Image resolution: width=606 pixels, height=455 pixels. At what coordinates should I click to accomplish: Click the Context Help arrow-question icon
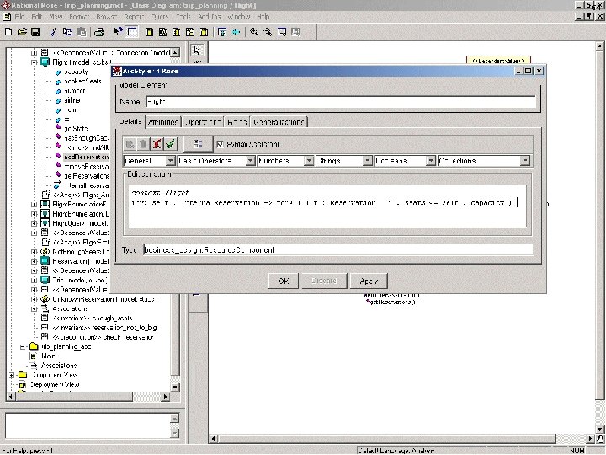[119, 32]
